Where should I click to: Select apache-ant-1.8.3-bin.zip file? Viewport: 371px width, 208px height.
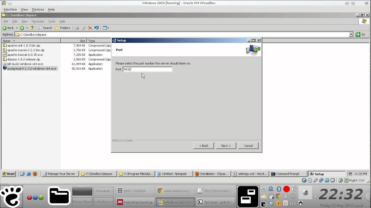click(21, 45)
